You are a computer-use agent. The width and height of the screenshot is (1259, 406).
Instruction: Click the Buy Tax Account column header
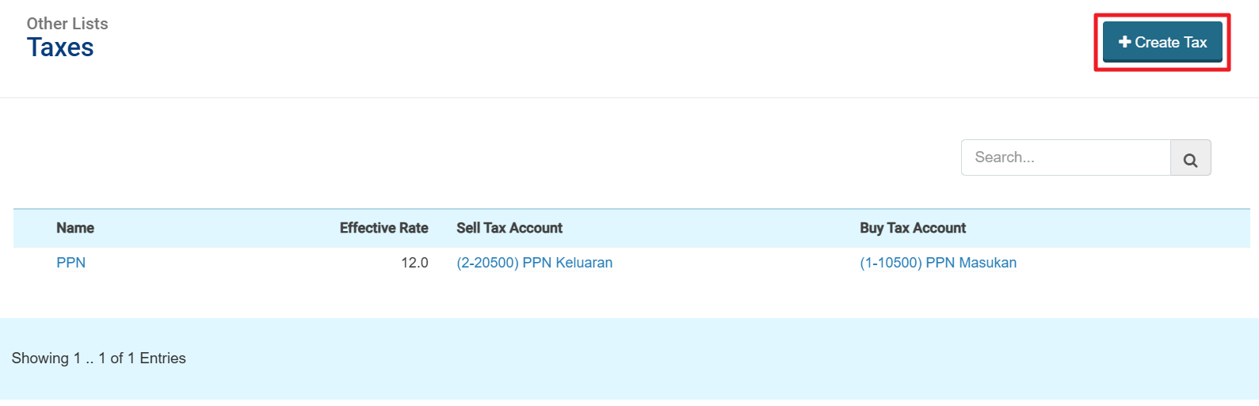tap(912, 228)
